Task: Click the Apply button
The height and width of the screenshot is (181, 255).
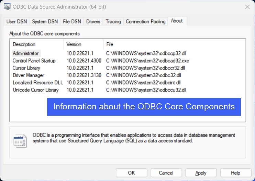Action: pyautogui.click(x=201, y=173)
